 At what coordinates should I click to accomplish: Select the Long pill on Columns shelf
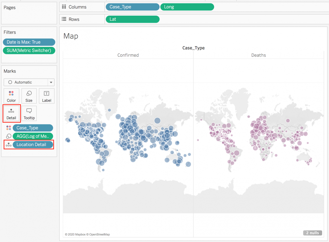click(187, 7)
